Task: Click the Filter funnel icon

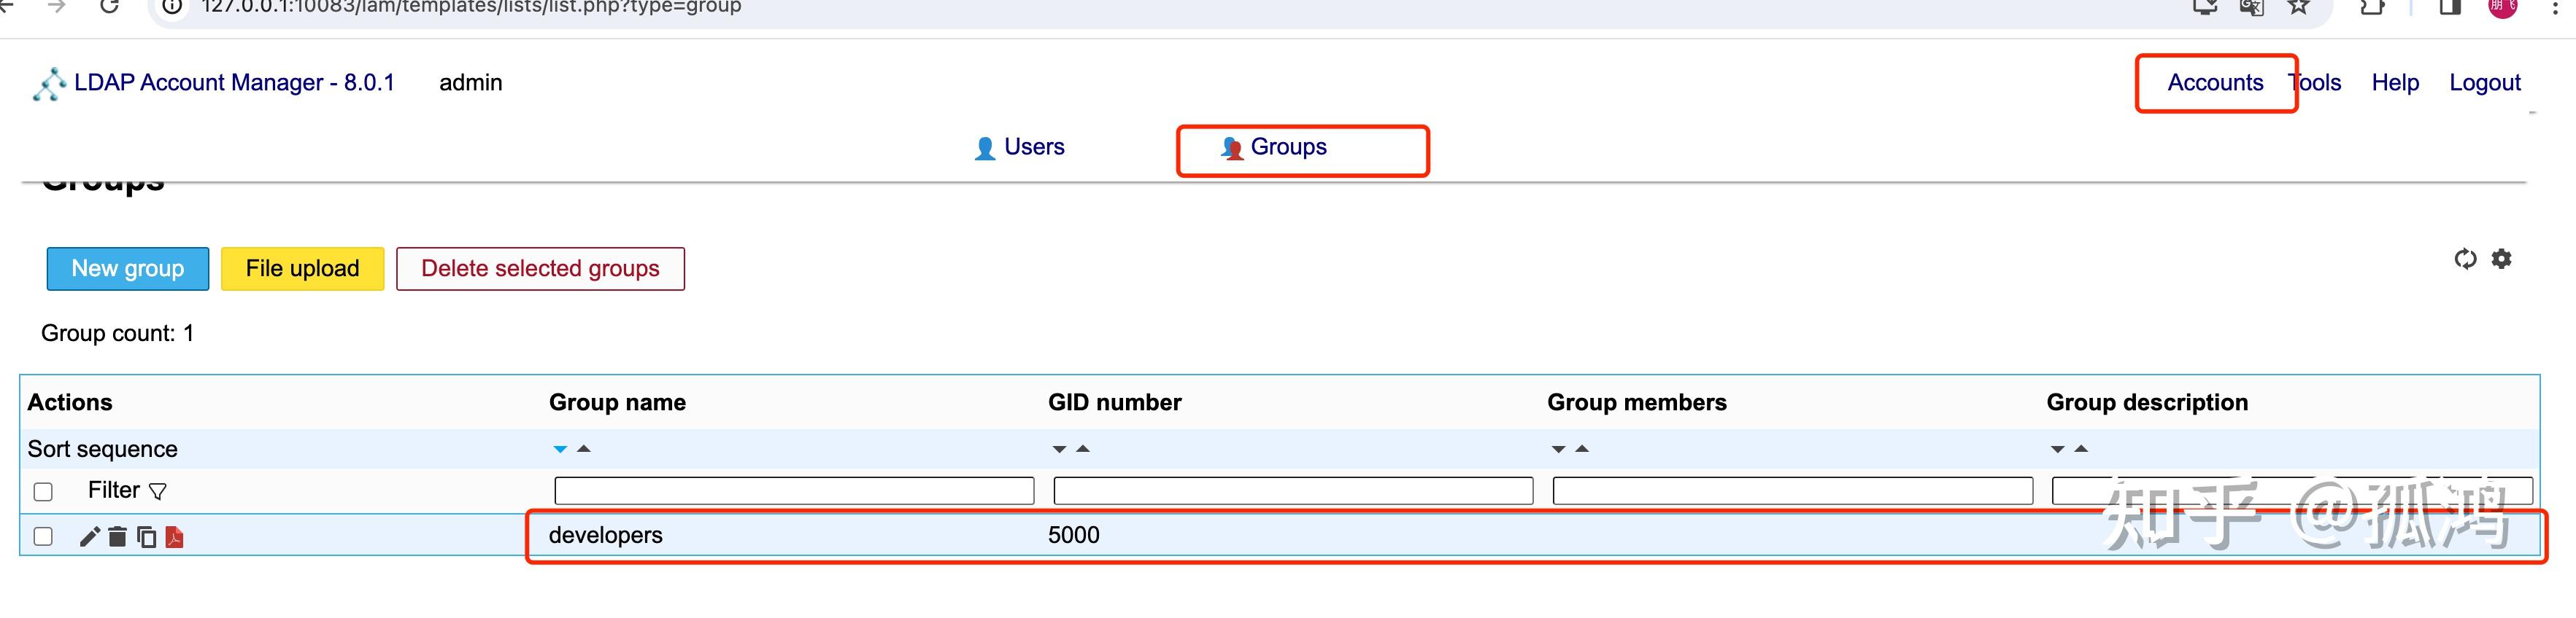Action: click(158, 491)
